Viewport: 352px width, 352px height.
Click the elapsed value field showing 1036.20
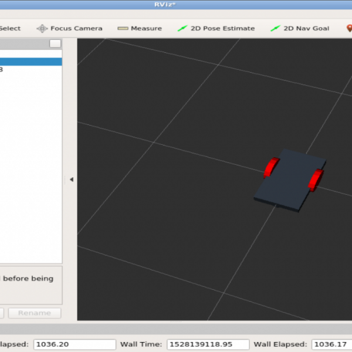point(75,344)
